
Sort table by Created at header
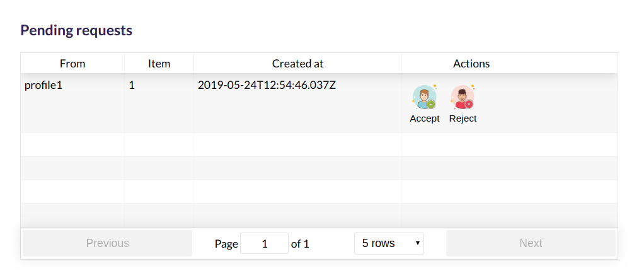(297, 64)
